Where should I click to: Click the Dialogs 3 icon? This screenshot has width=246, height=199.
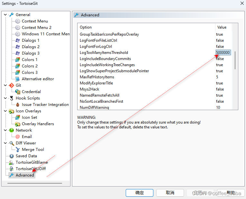click(18, 53)
